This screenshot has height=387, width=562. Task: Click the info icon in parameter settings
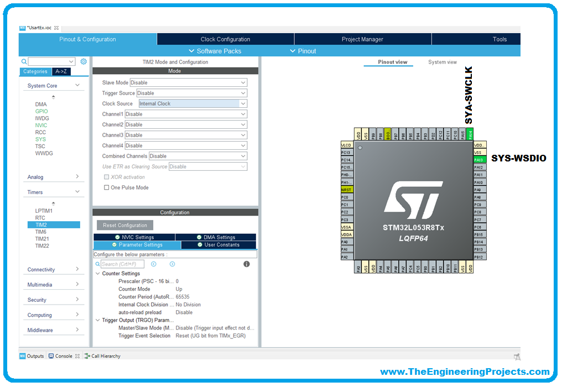pos(247,264)
